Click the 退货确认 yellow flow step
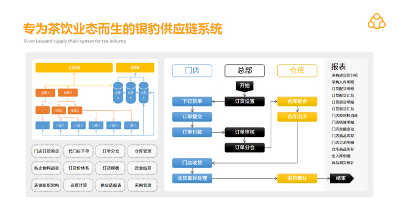This screenshot has height=224, width=399. pyautogui.click(x=297, y=178)
